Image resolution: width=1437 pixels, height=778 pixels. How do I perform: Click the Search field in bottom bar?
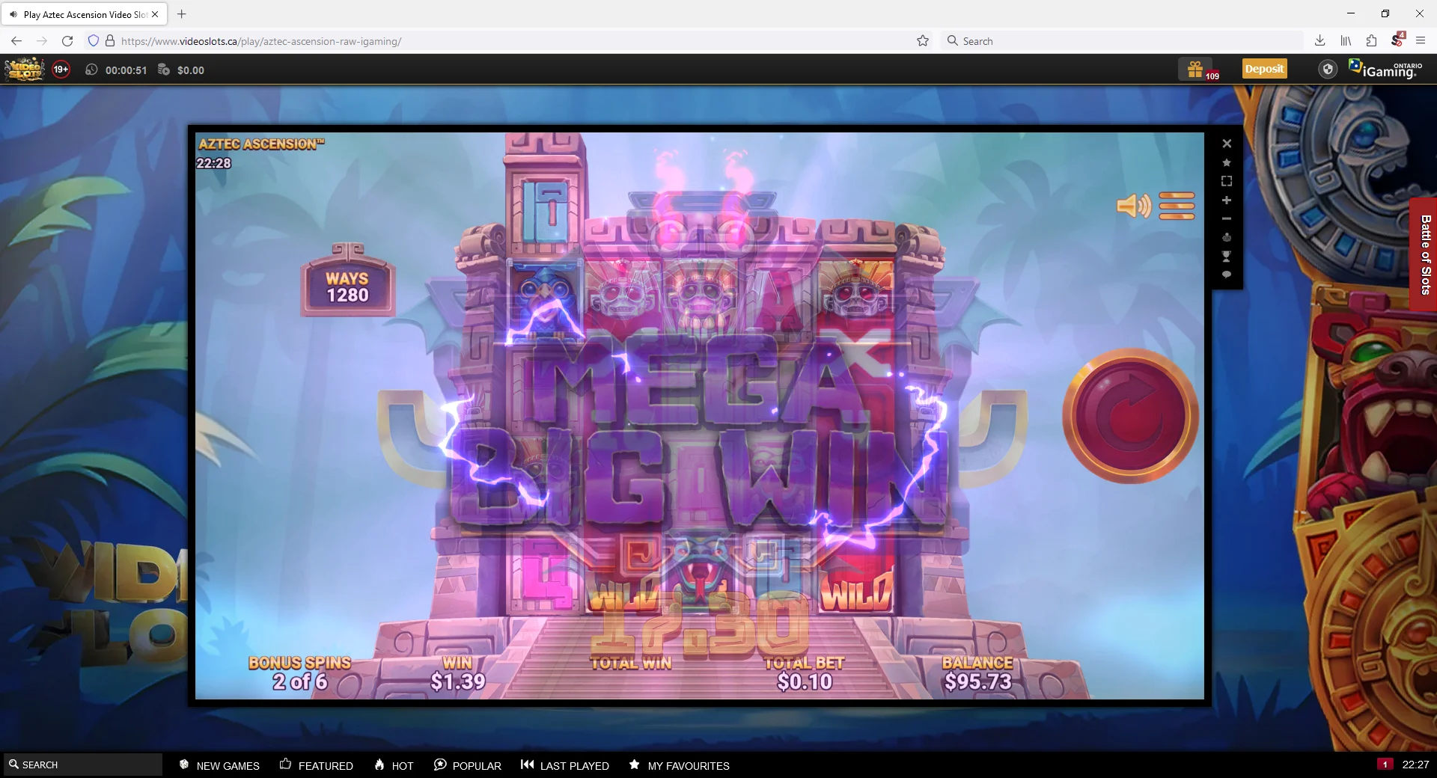82,765
